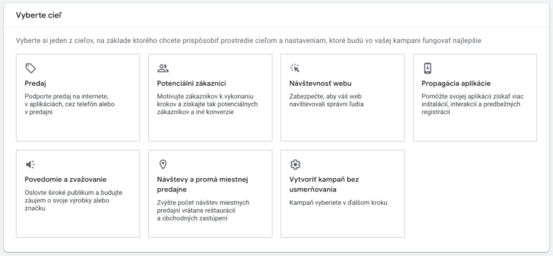This screenshot has width=553, height=256.
Task: Select Návštevy a promá miestnej predajne heading
Action: pyautogui.click(x=202, y=184)
